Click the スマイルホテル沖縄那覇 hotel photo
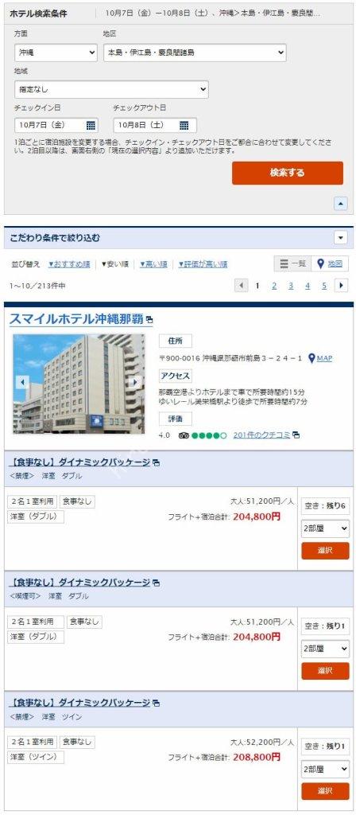 [79, 384]
